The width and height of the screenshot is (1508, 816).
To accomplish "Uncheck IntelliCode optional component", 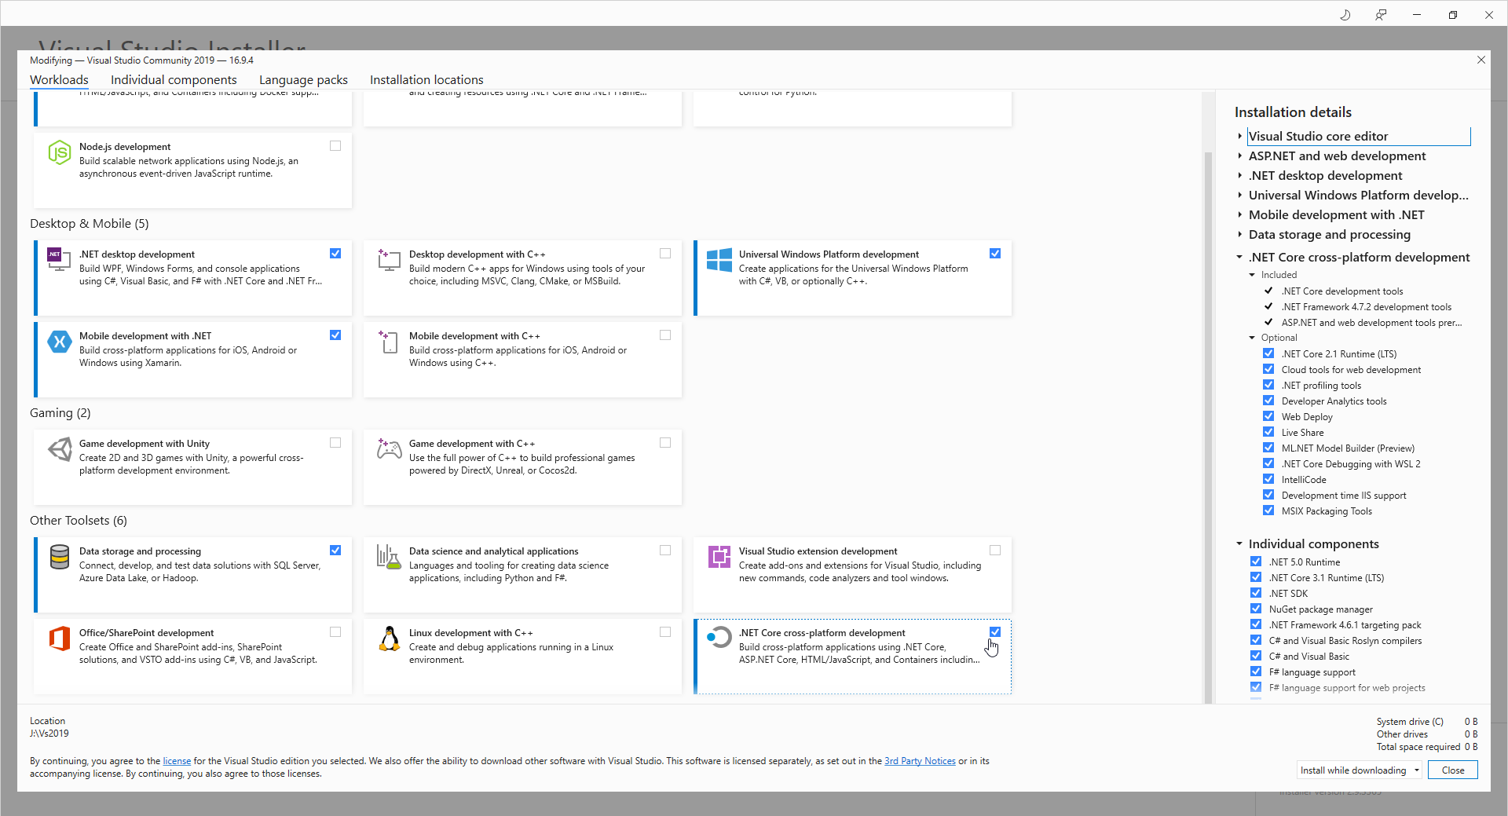I will 1268,479.
